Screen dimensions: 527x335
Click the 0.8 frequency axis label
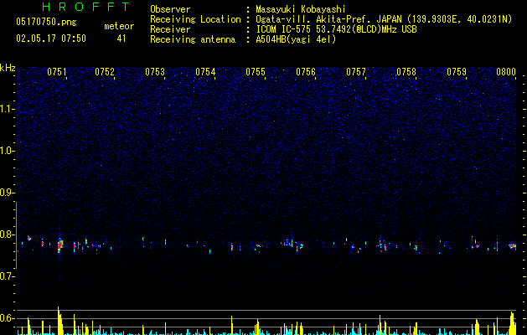(8, 234)
